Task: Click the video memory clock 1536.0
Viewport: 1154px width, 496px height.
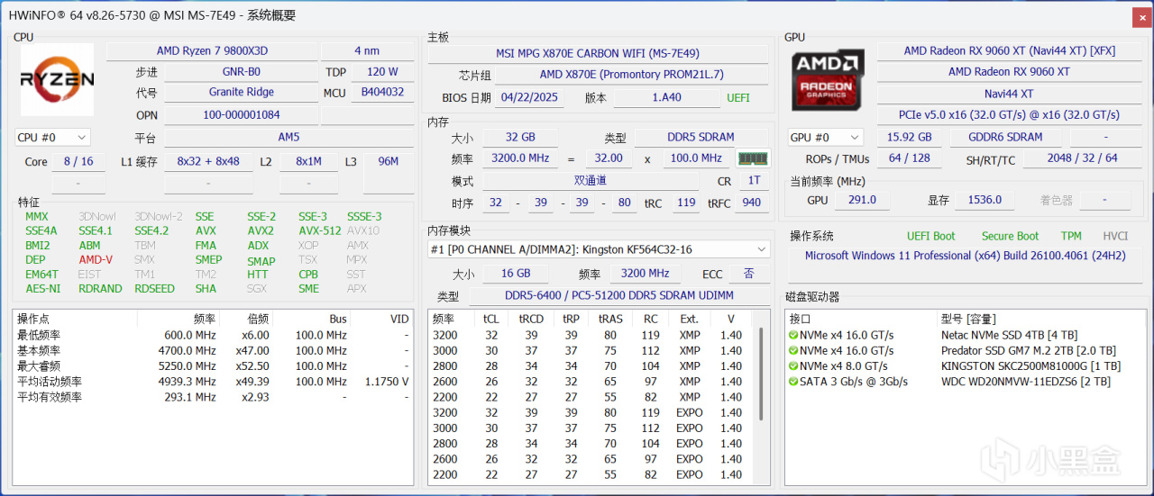Action: pyautogui.click(x=985, y=200)
